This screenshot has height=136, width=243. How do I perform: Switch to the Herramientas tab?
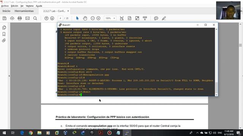24,11
